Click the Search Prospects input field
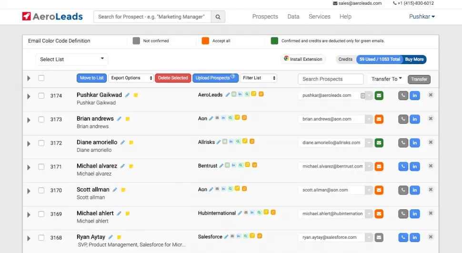This screenshot has width=462, height=253. pyautogui.click(x=331, y=79)
